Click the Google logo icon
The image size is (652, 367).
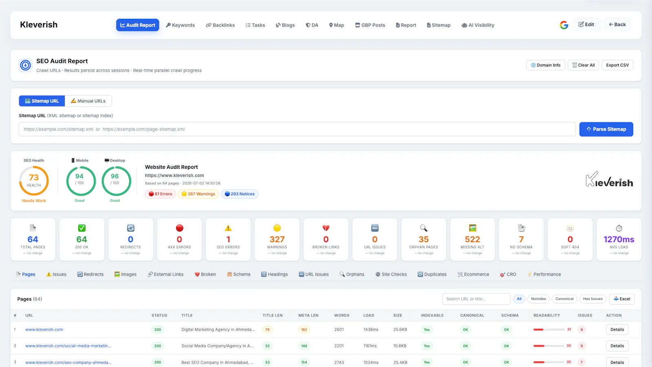click(x=564, y=25)
